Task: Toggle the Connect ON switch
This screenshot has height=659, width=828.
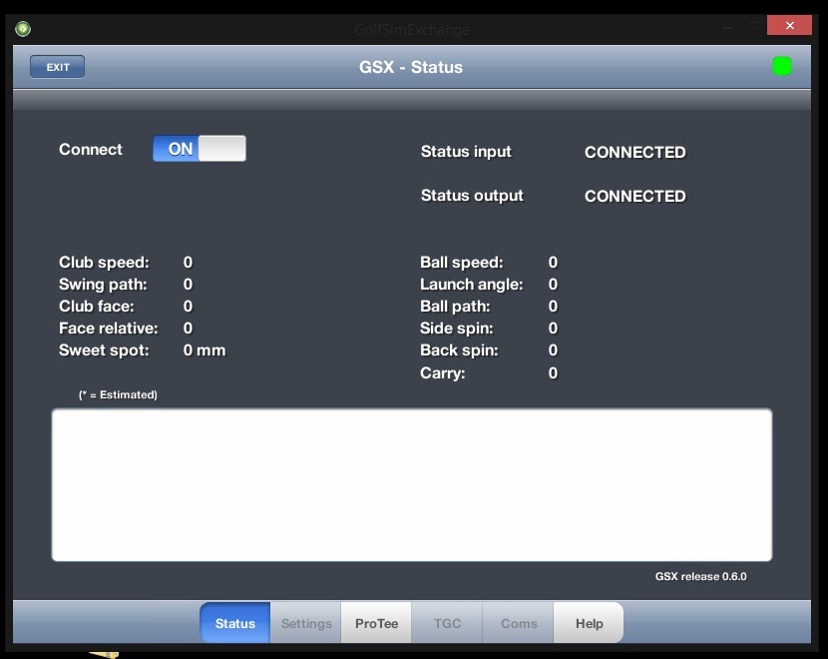Action: pyautogui.click(x=200, y=149)
